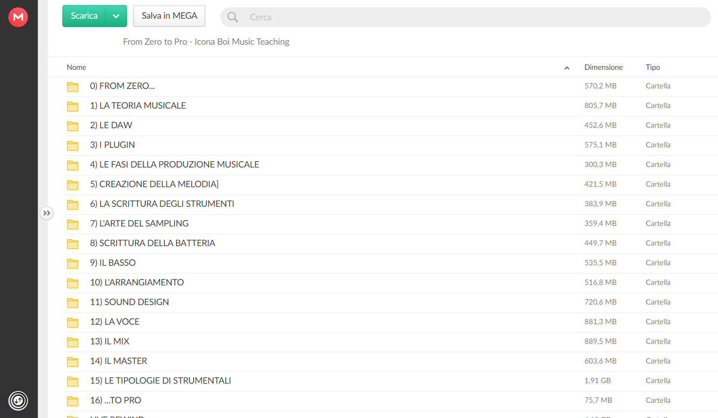This screenshot has width=718, height=418.
Task: Select the folder icon of 3) I PLUGIN
Action: (x=73, y=145)
